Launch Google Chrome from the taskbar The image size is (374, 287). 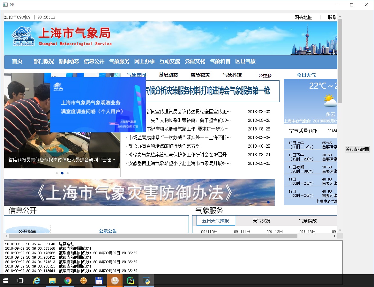click(68, 281)
